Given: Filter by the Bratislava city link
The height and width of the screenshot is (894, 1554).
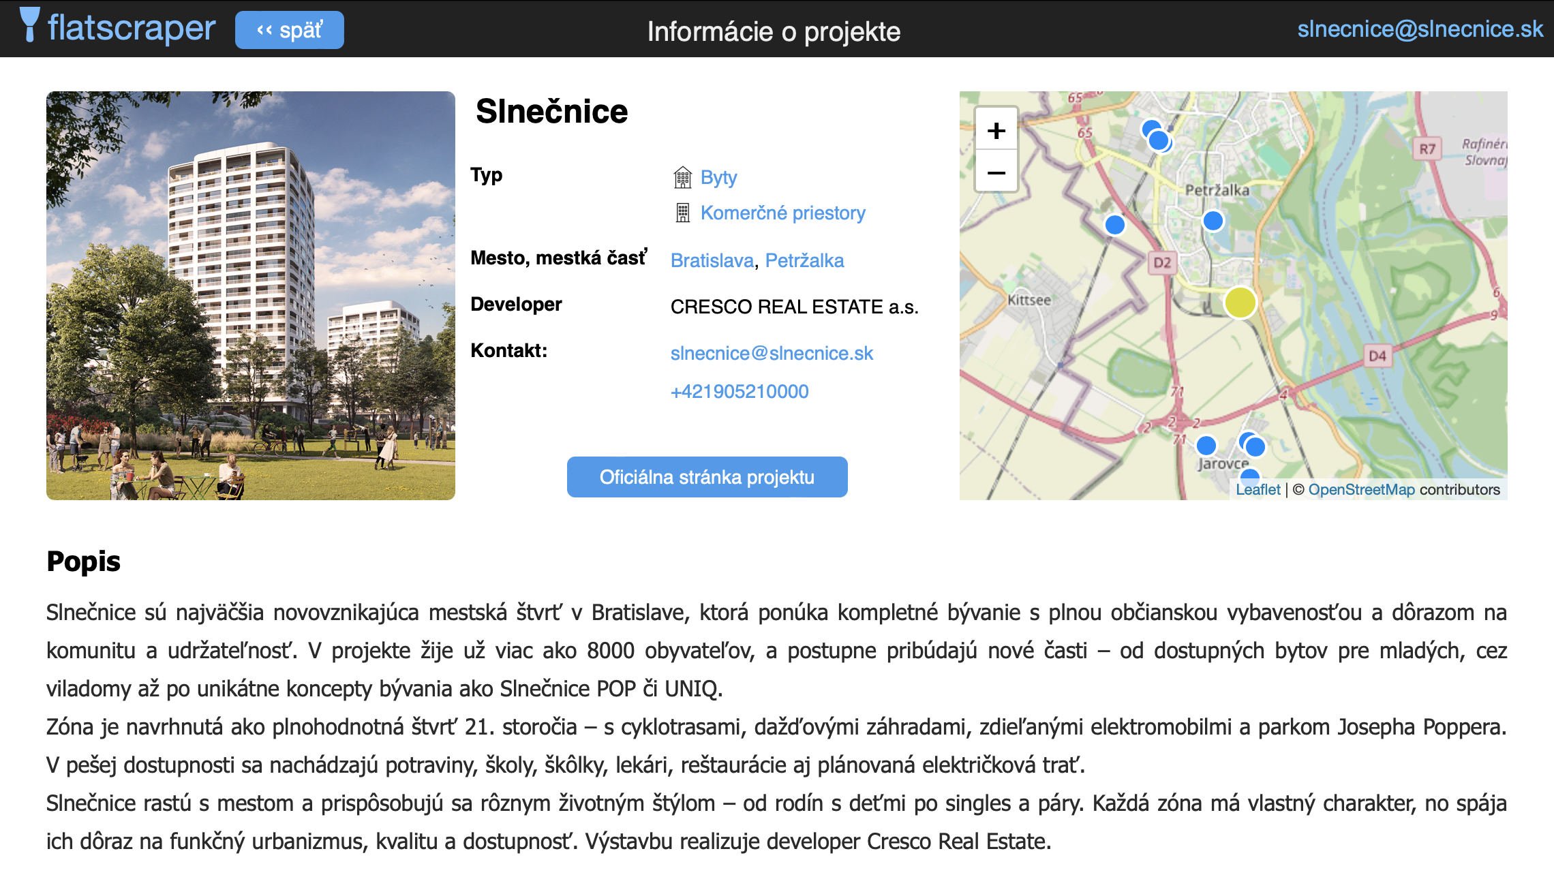Looking at the screenshot, I should (x=712, y=260).
